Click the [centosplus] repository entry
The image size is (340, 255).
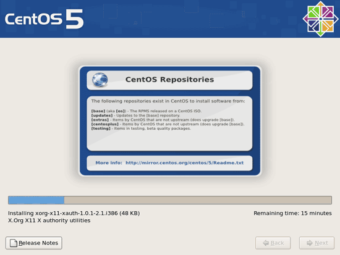(x=168, y=124)
